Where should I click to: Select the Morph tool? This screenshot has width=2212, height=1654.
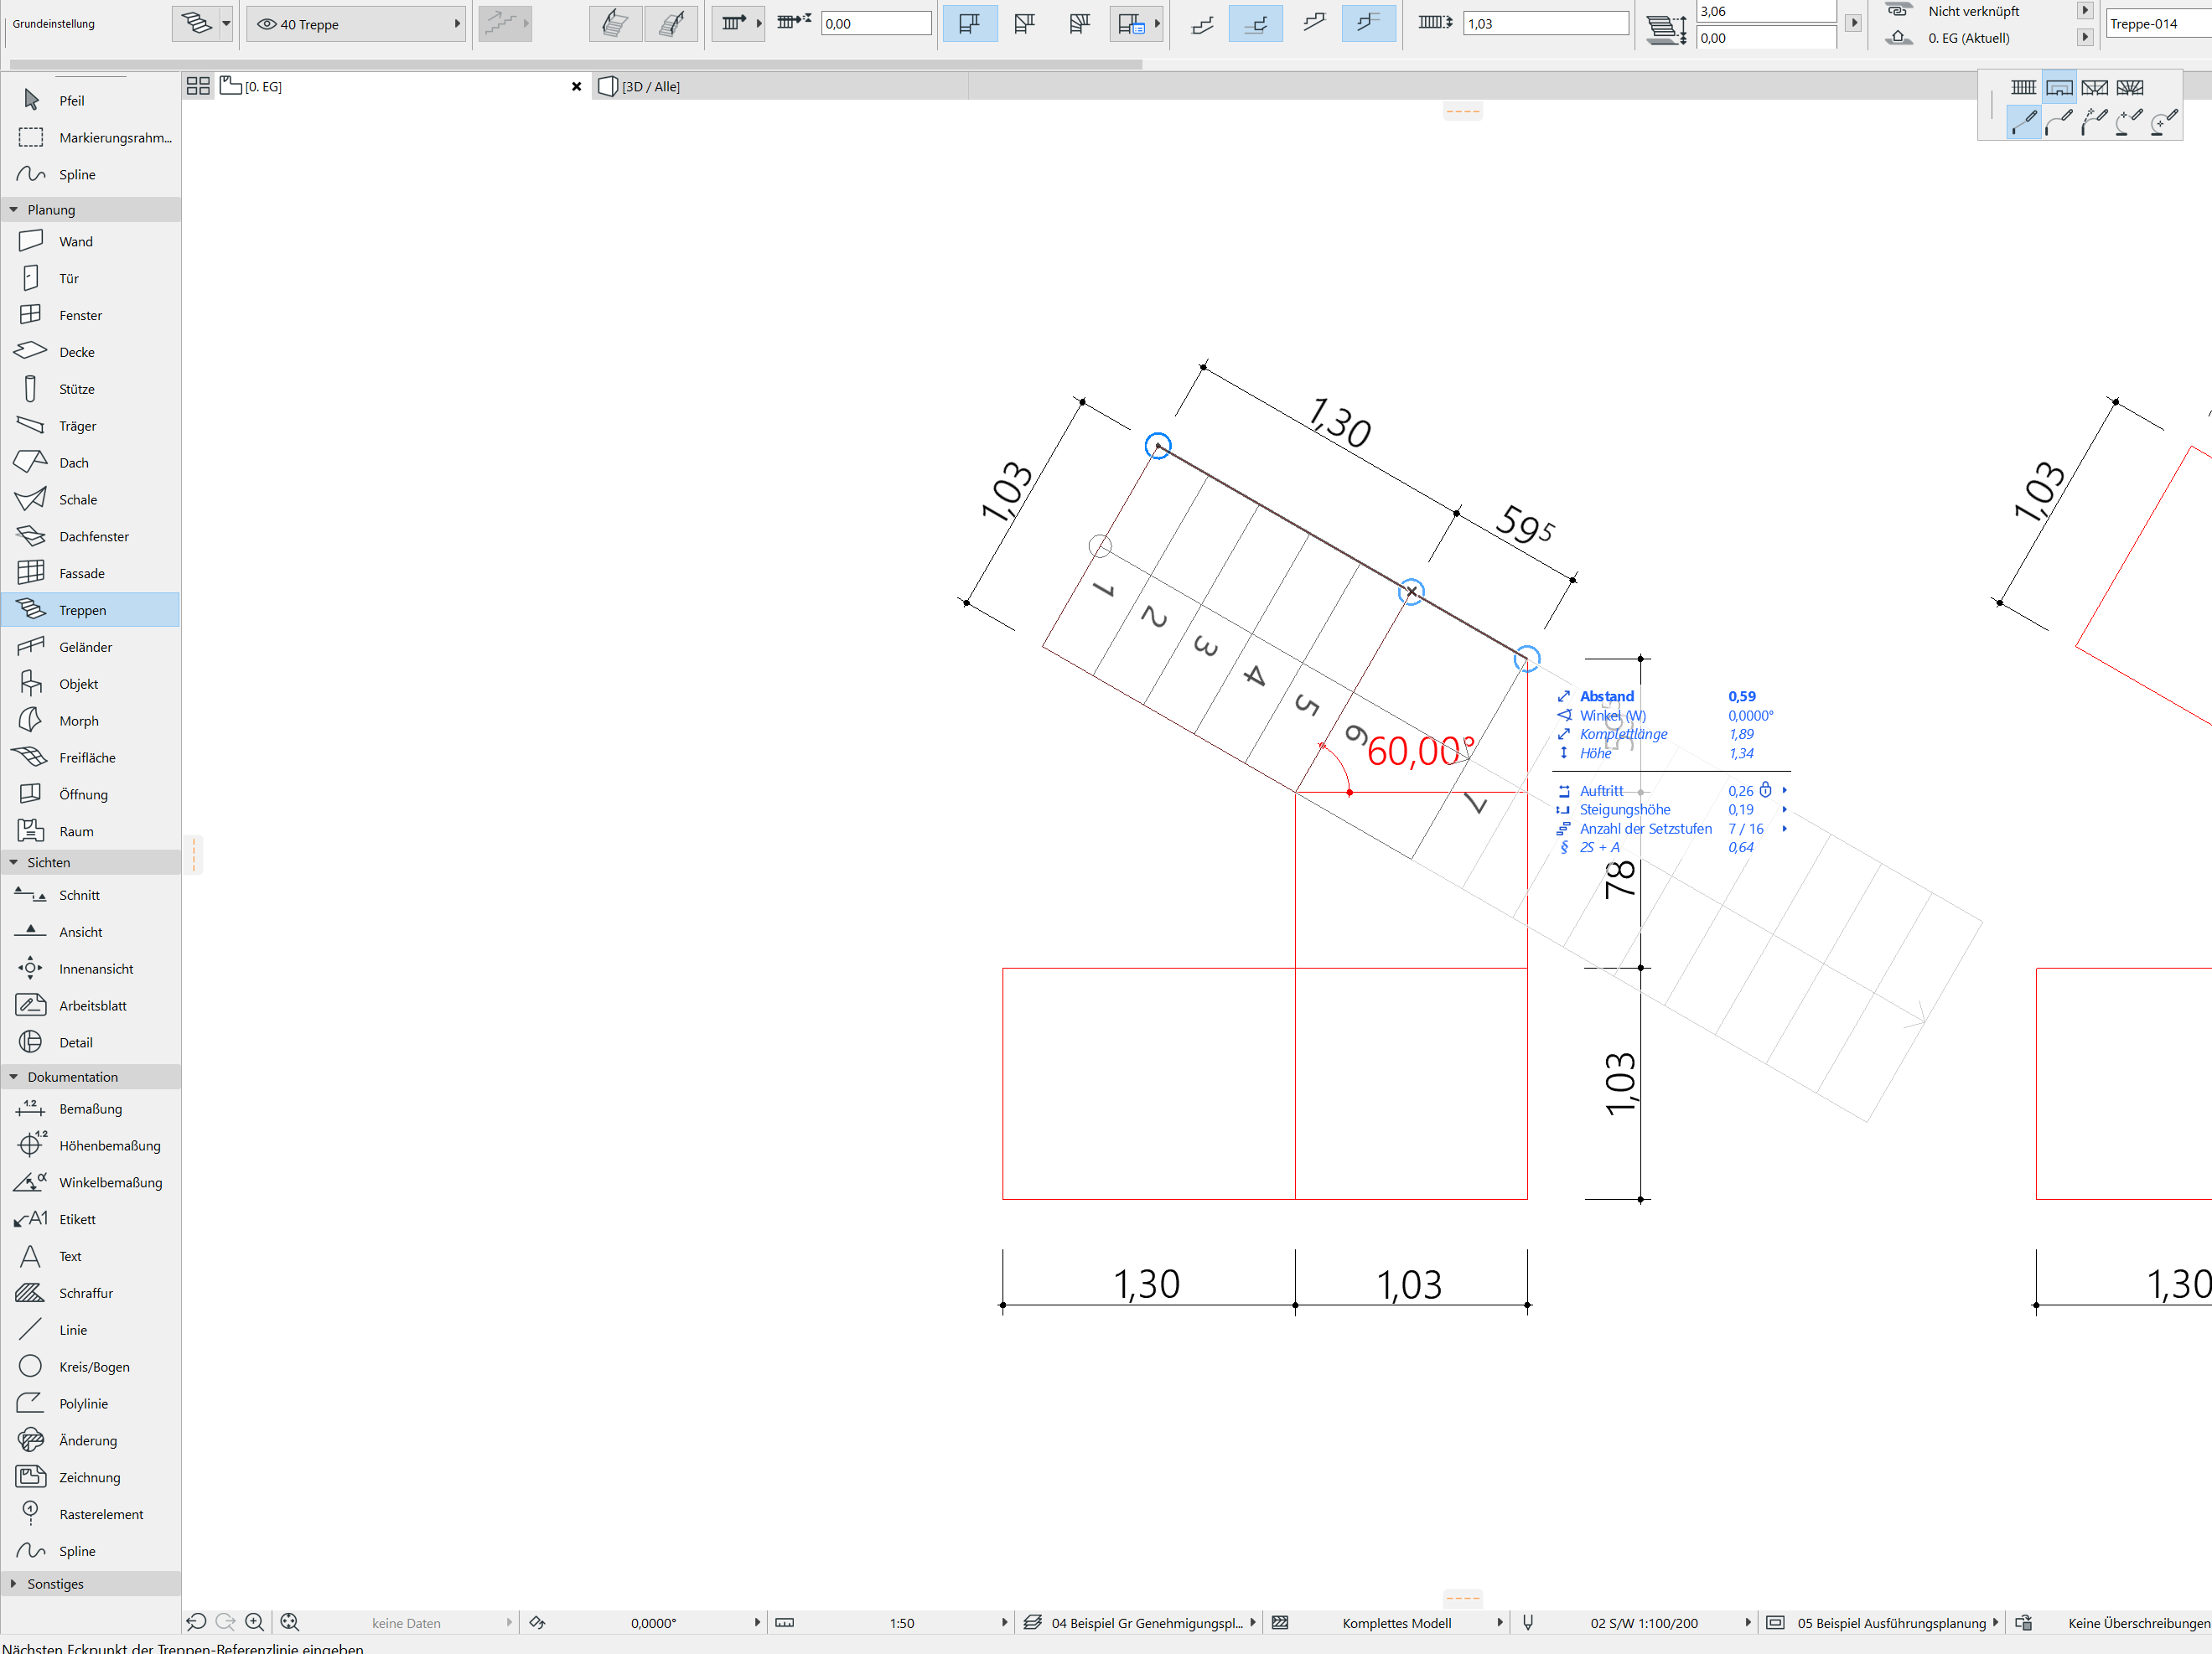point(78,721)
